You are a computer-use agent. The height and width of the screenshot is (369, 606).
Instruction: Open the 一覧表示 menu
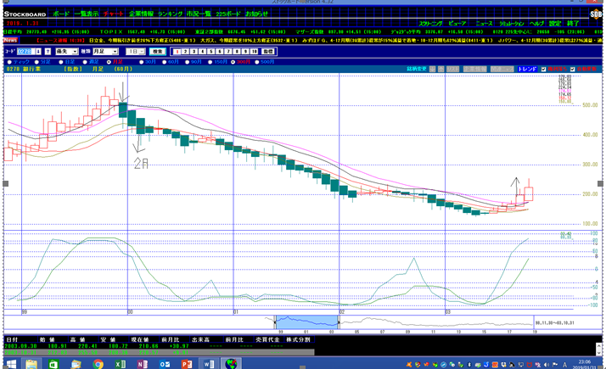[x=87, y=14]
